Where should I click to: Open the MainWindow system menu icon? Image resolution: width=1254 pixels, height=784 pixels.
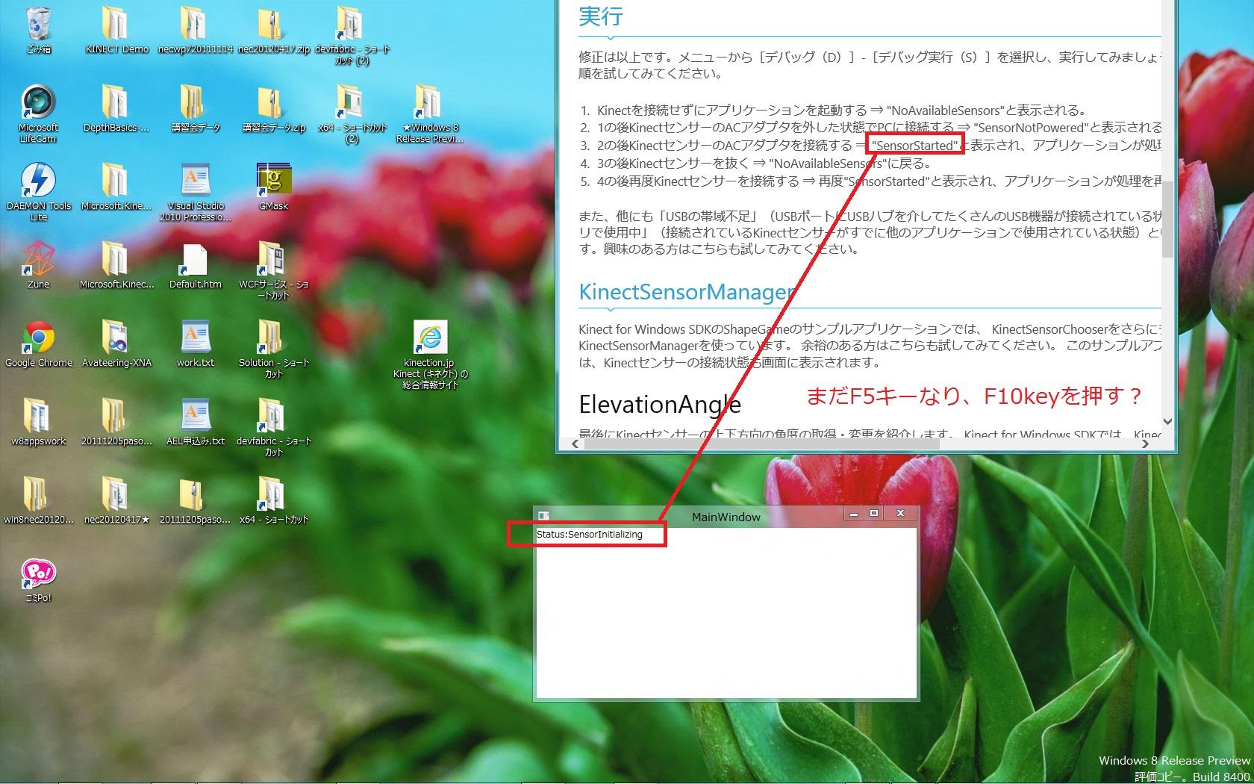(544, 516)
